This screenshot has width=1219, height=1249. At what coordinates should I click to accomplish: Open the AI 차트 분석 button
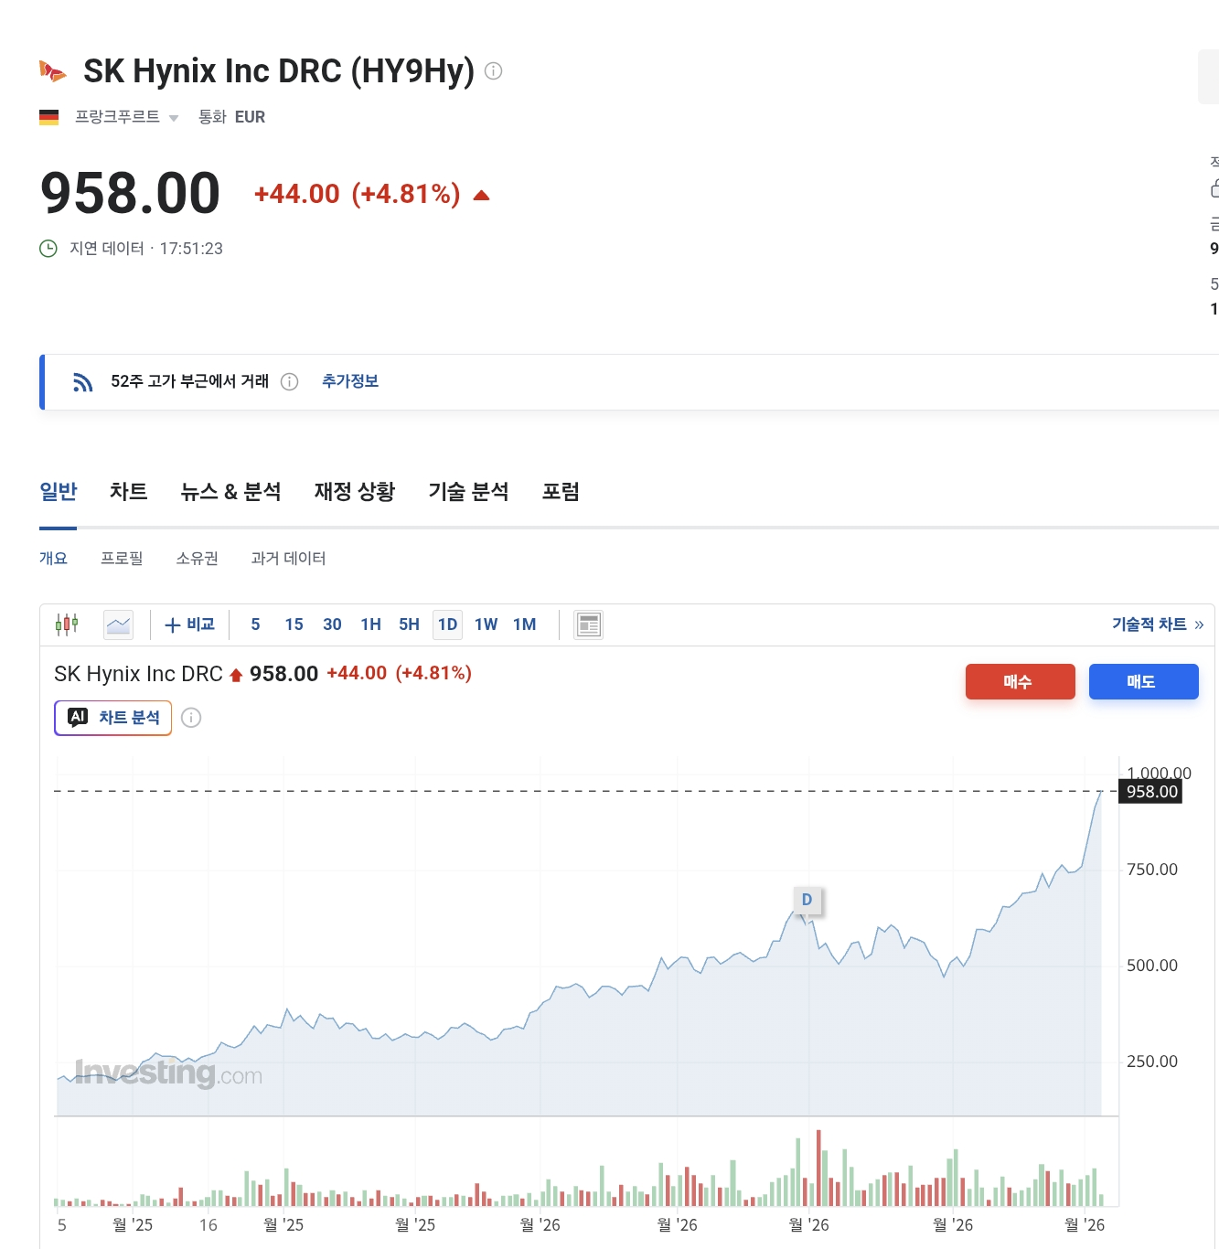[x=113, y=718]
